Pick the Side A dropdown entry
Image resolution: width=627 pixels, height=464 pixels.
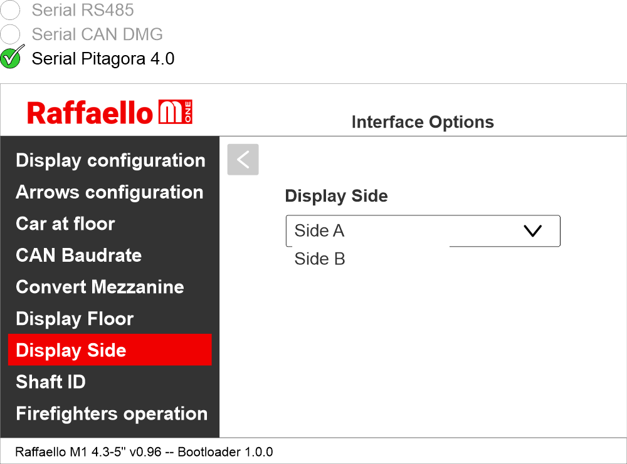pyautogui.click(x=320, y=231)
